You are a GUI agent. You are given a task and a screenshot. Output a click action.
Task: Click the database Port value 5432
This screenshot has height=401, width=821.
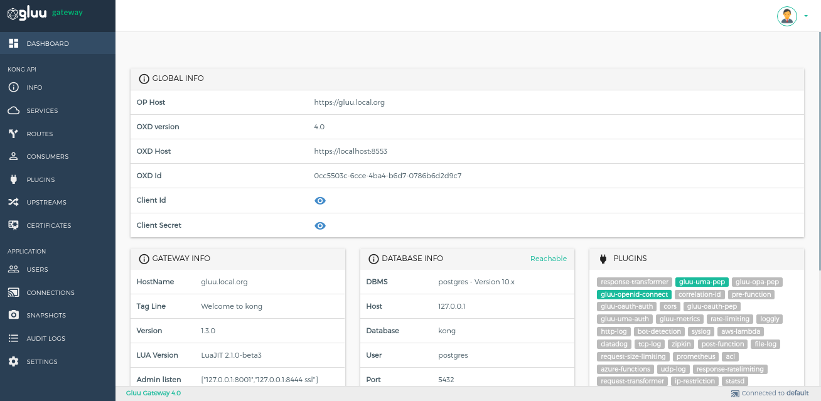coord(446,380)
